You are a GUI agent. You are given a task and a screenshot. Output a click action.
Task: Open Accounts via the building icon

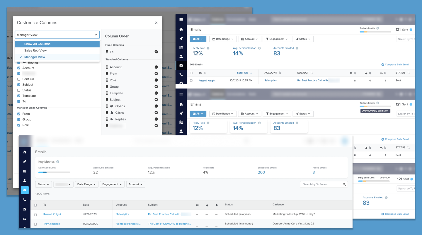(25, 171)
